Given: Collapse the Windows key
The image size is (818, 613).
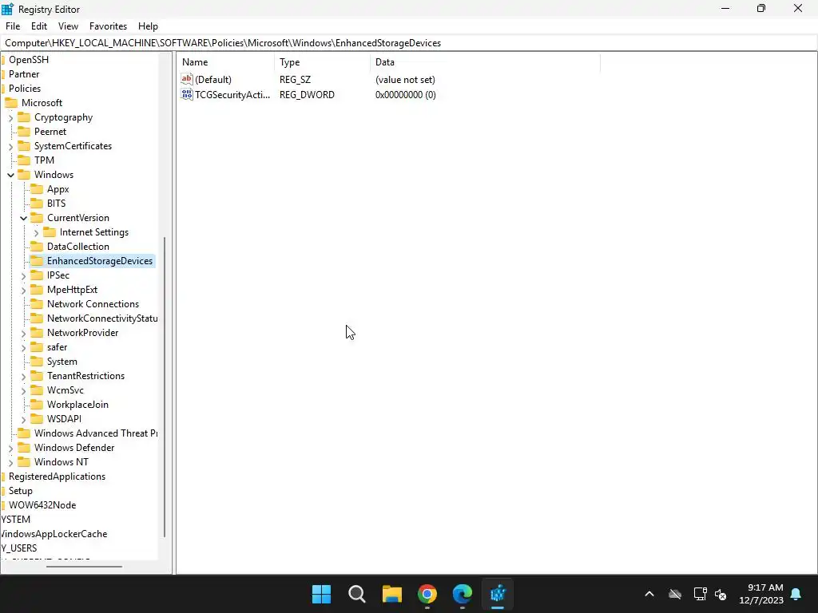Looking at the screenshot, I should tap(10, 175).
